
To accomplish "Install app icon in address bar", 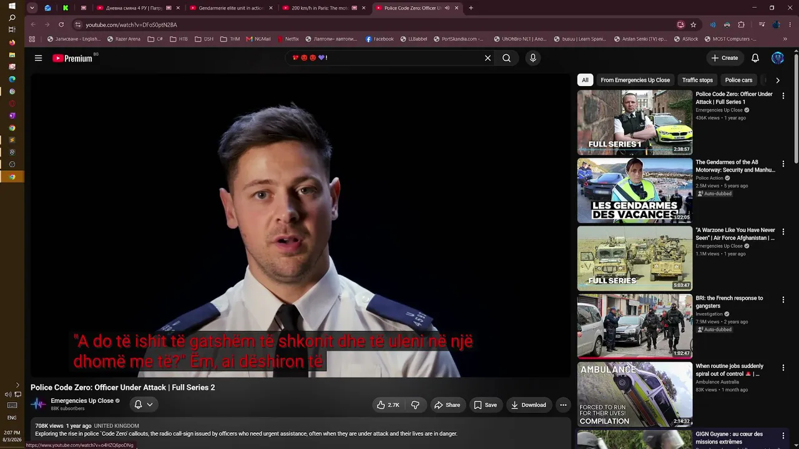I will 680,24.
